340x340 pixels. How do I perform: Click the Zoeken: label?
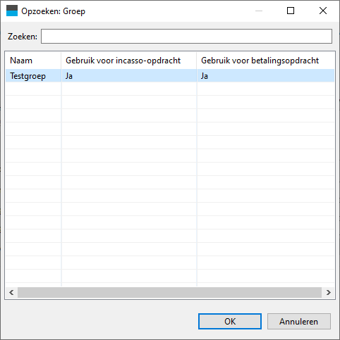coord(23,37)
